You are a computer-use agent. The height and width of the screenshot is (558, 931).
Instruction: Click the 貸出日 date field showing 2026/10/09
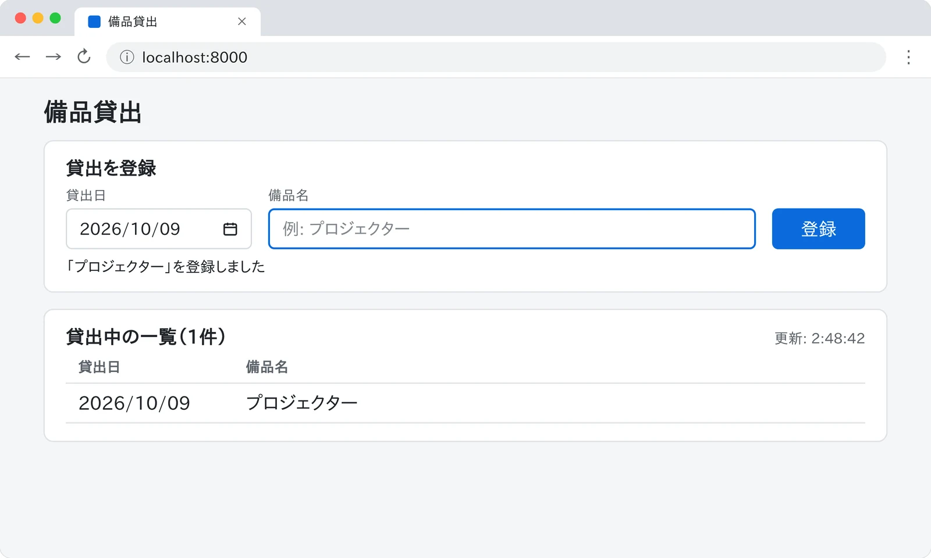coord(159,229)
